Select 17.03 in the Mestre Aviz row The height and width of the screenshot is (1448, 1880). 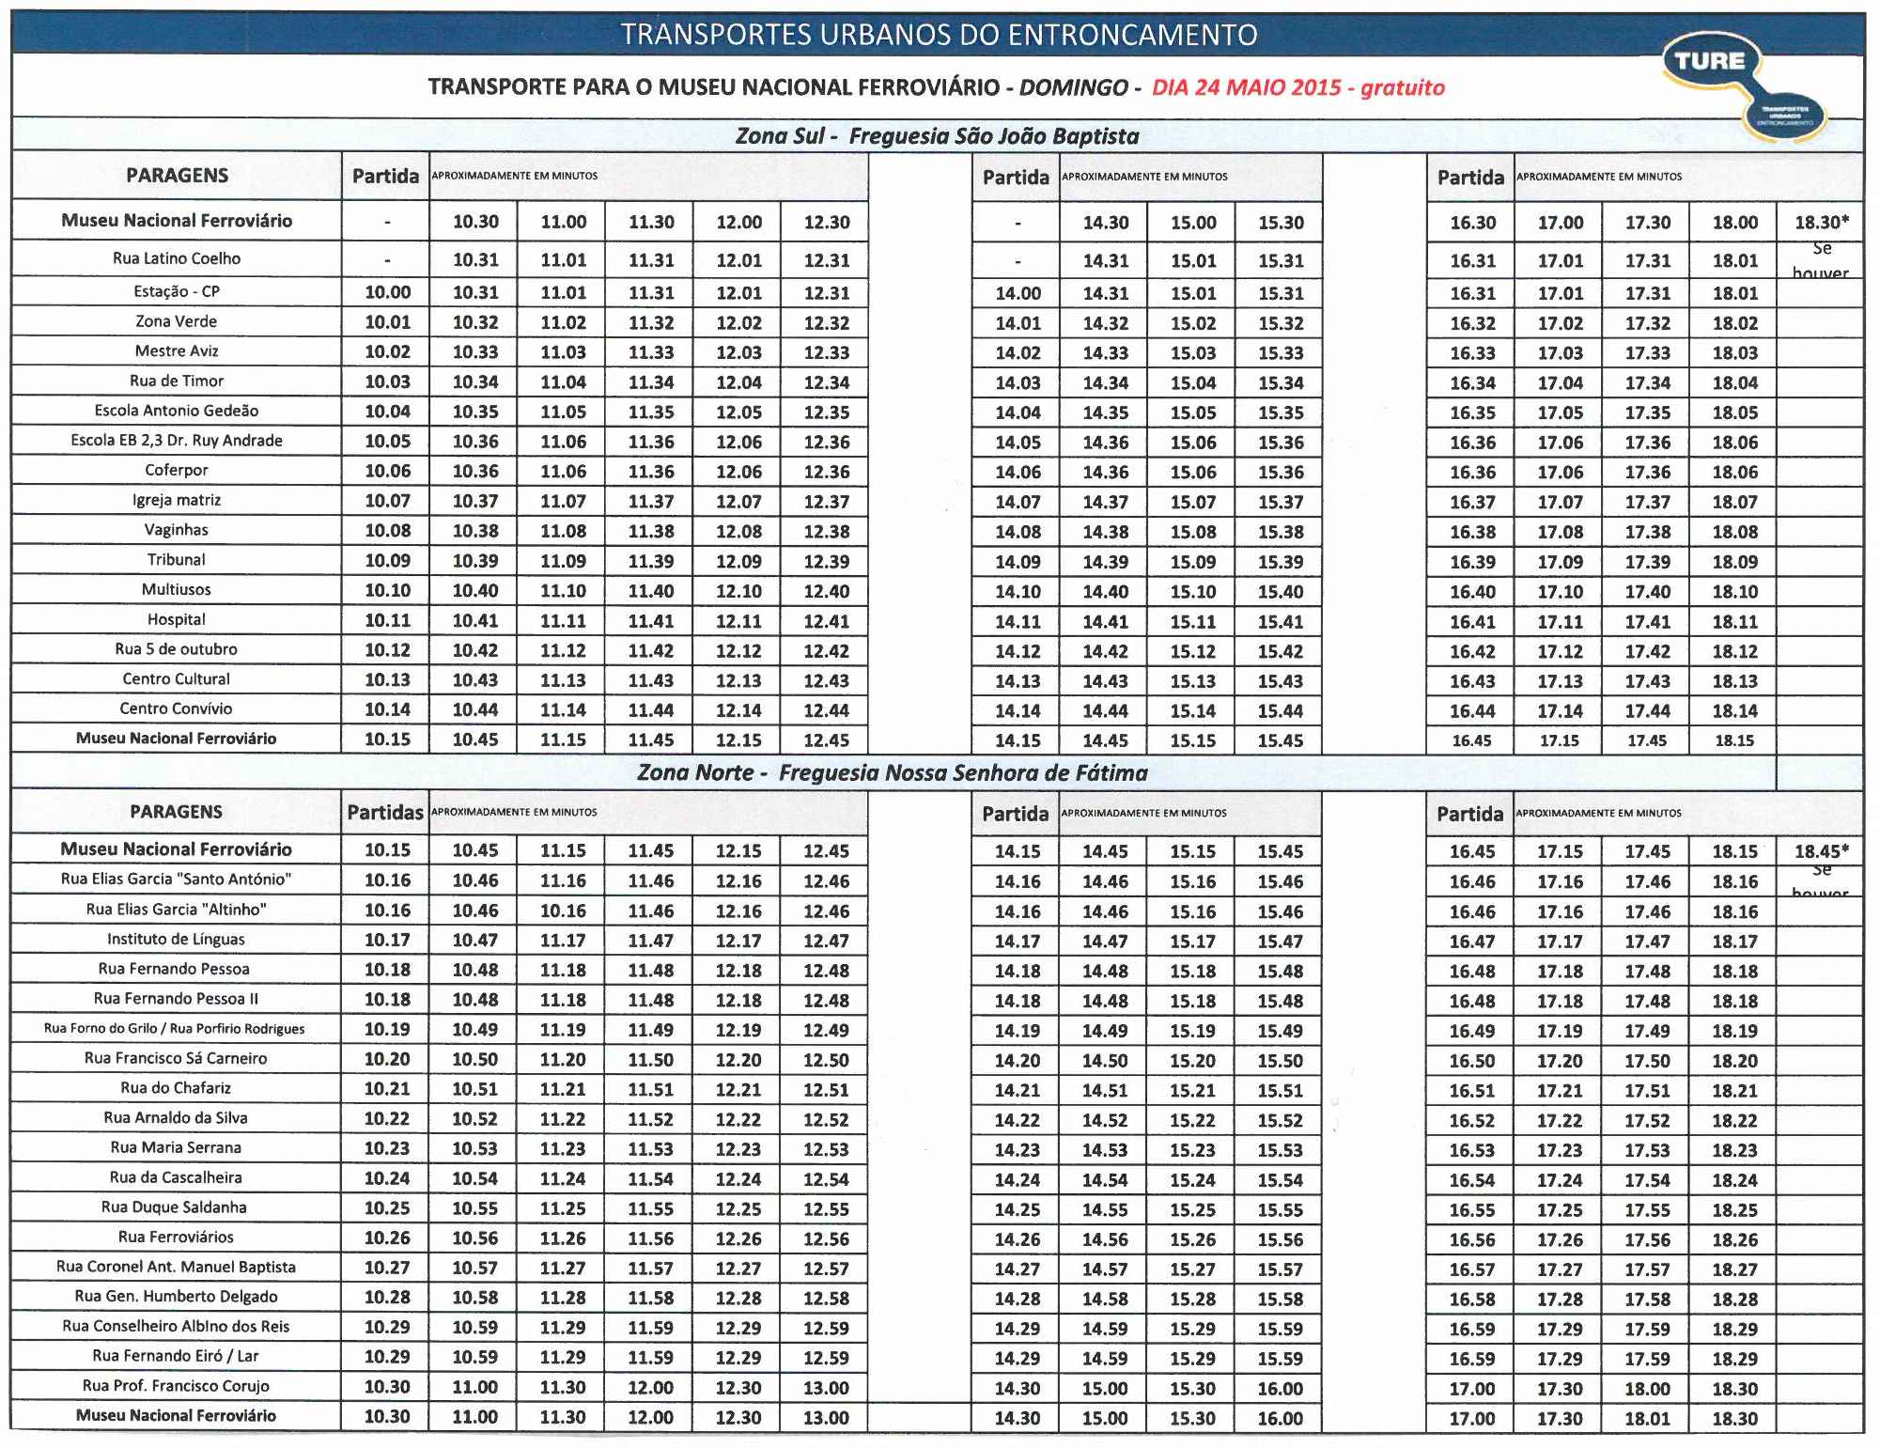[1561, 352]
